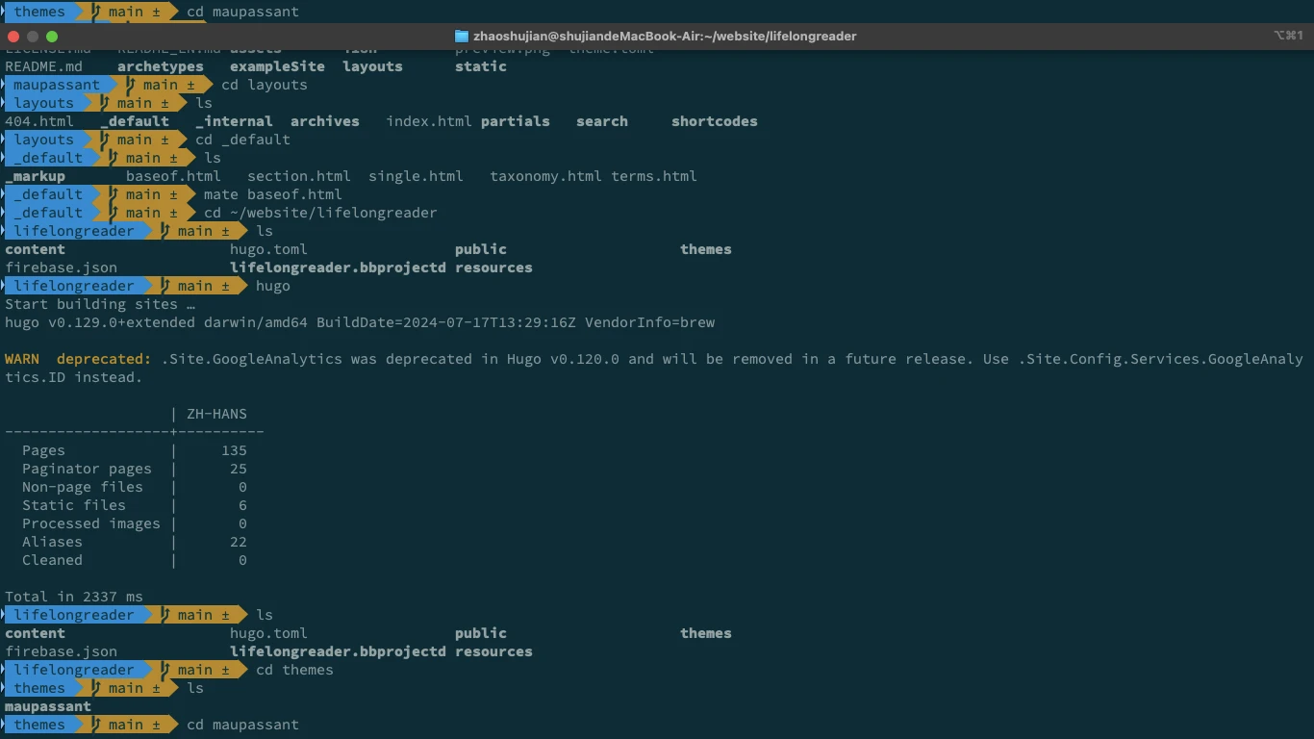Click the Total in 2337 ms line
The width and height of the screenshot is (1314, 739).
pyautogui.click(x=74, y=597)
